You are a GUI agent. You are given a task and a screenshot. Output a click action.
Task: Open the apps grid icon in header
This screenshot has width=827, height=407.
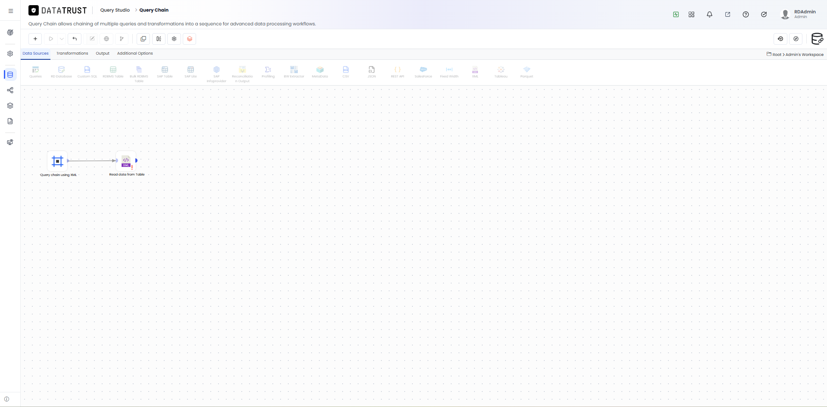coord(691,15)
